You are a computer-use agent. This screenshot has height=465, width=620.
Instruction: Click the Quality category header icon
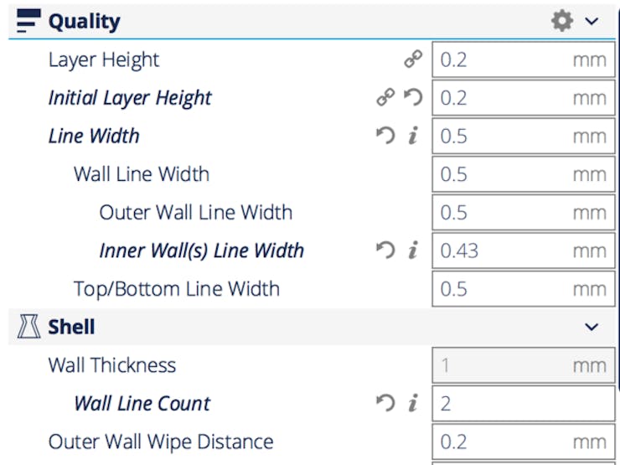tap(28, 21)
